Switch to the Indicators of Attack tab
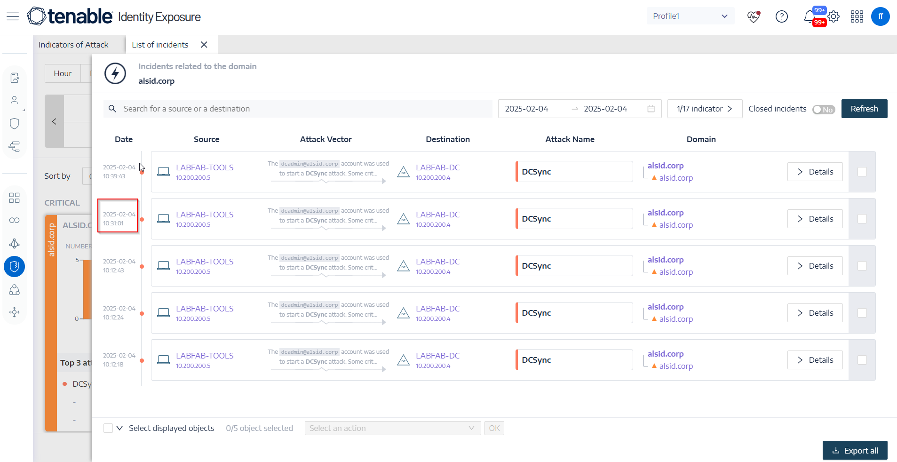 click(x=73, y=45)
